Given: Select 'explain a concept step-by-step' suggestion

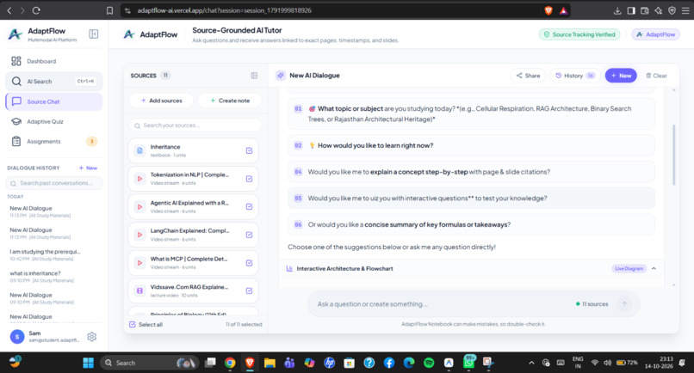Looking at the screenshot, I should click(471, 172).
